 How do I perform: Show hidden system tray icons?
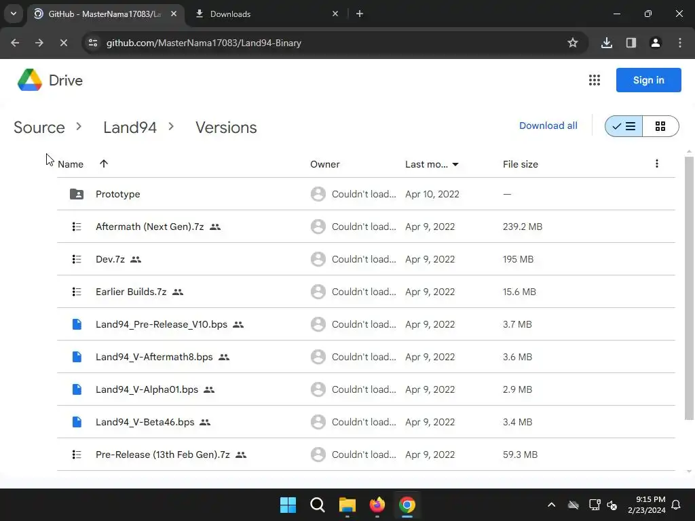point(551,505)
